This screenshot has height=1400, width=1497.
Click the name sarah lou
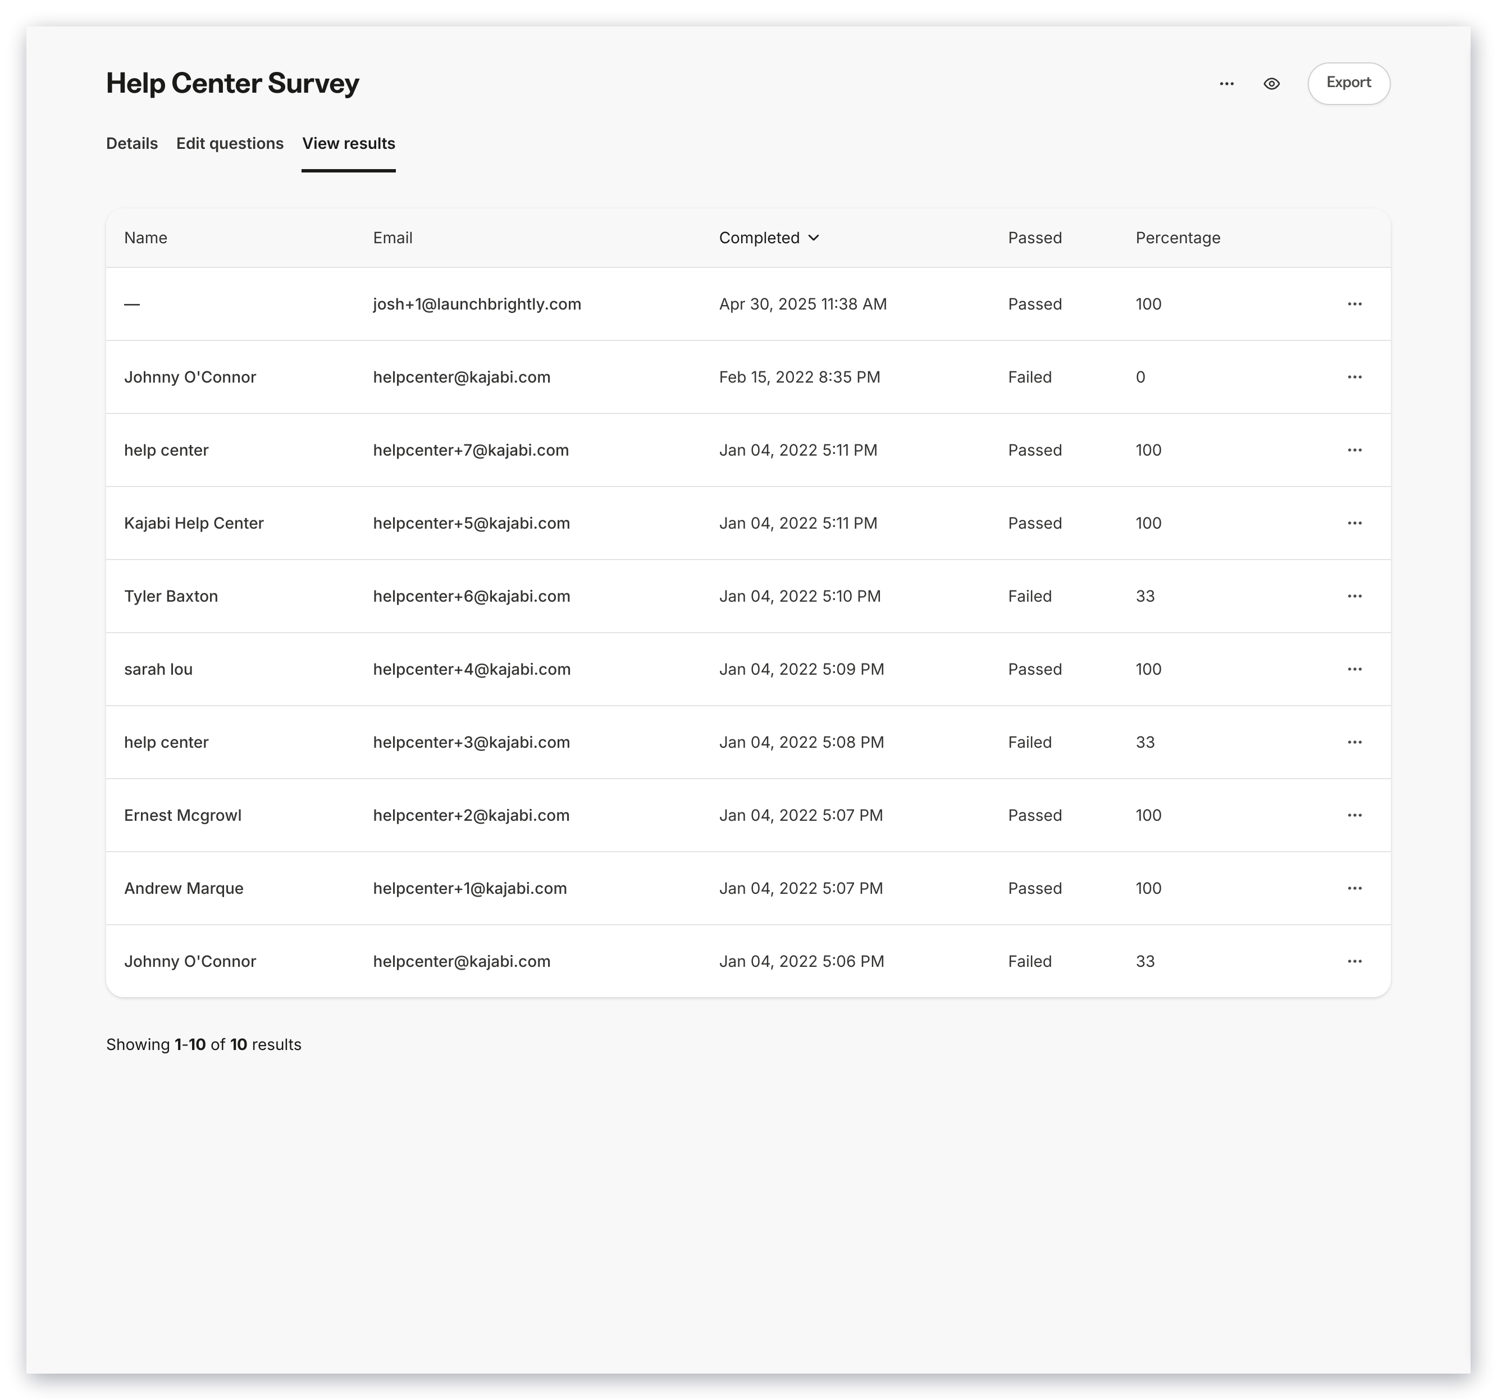pyautogui.click(x=158, y=669)
